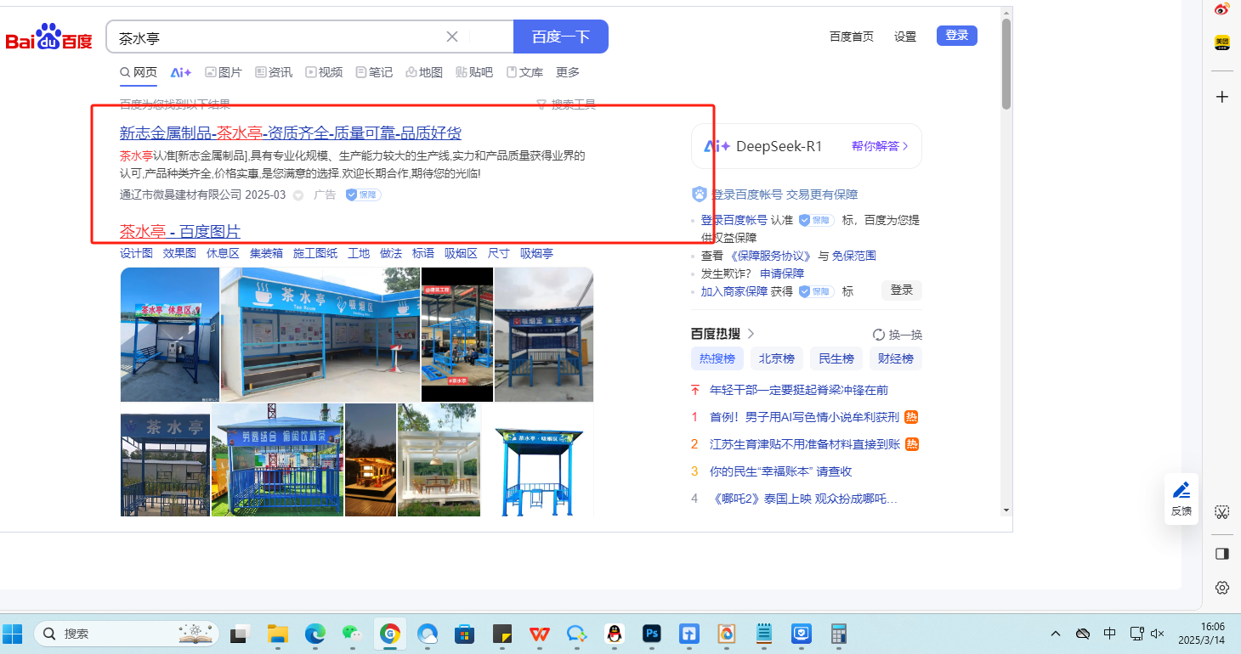Expand the ad info arrow next to 广告
The image size is (1241, 654).
click(298, 195)
